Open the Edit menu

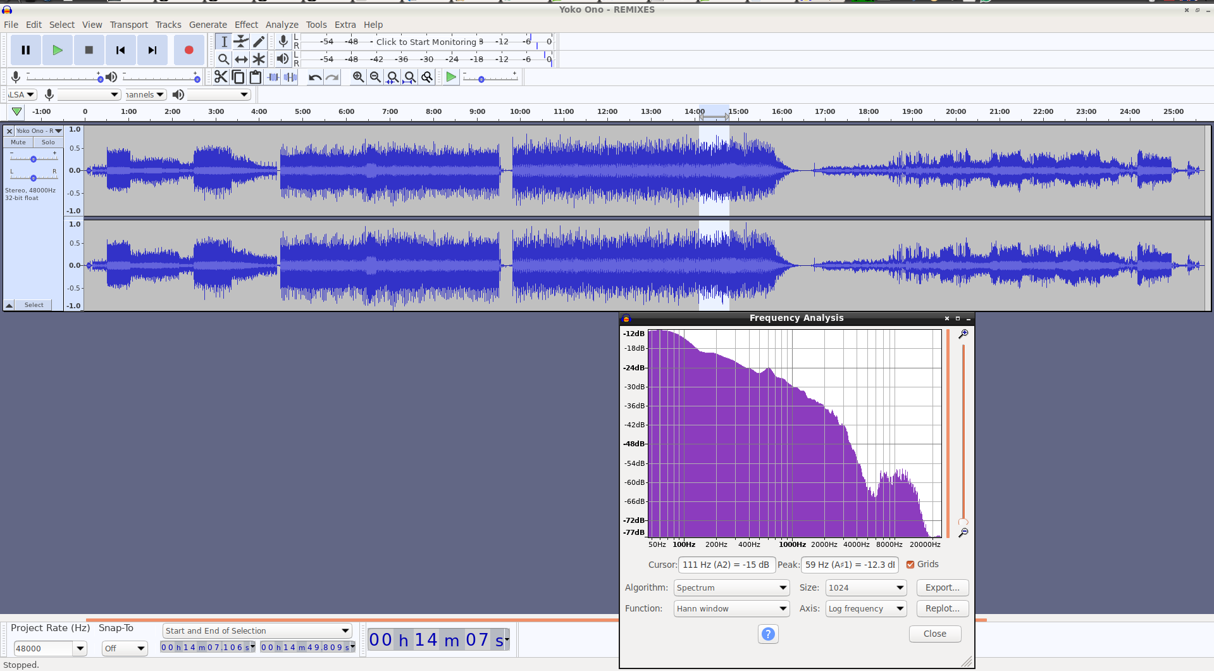[34, 25]
